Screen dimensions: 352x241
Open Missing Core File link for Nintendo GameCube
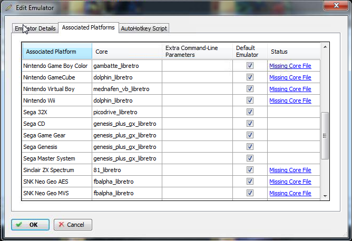[x=290, y=77]
